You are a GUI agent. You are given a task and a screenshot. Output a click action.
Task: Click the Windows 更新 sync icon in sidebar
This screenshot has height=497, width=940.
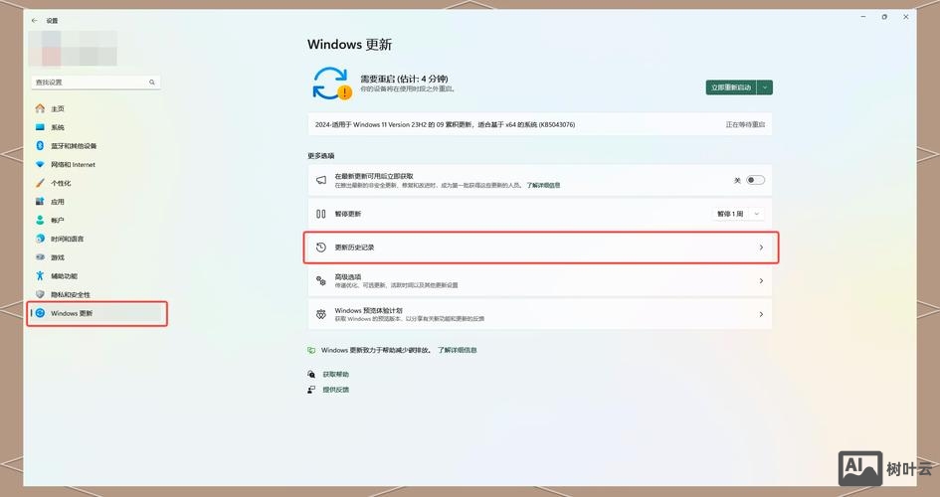pos(40,312)
